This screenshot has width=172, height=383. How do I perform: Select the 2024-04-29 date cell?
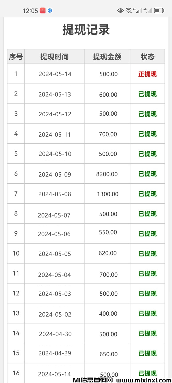55,353
